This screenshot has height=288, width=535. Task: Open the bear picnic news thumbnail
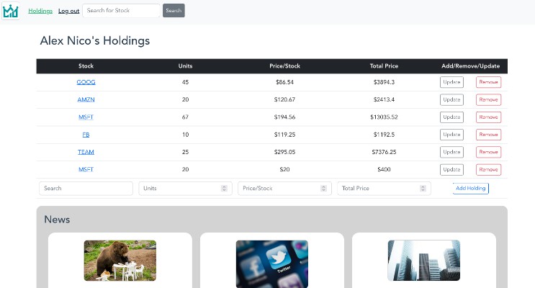(120, 260)
